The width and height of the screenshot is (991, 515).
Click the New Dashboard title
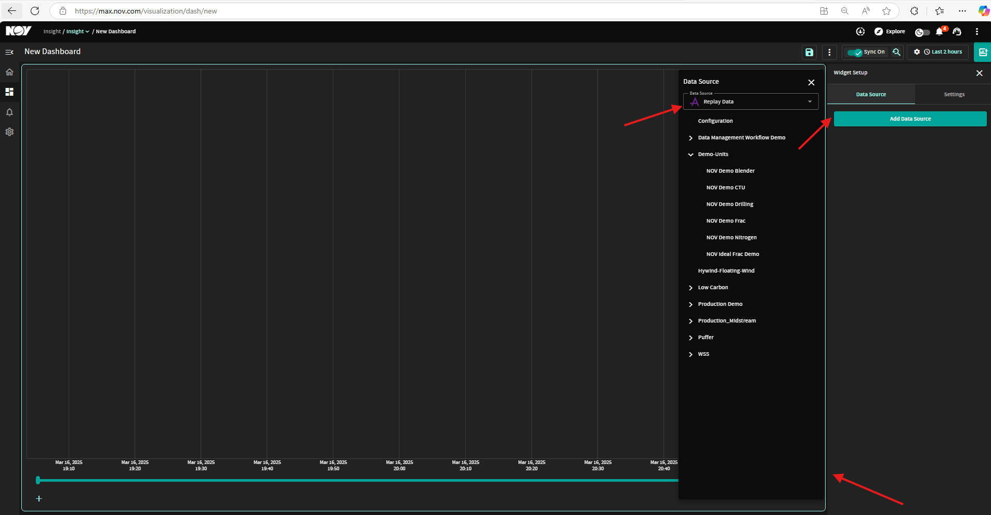click(53, 51)
